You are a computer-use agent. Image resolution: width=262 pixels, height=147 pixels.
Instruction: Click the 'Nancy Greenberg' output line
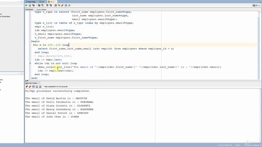click(59, 109)
